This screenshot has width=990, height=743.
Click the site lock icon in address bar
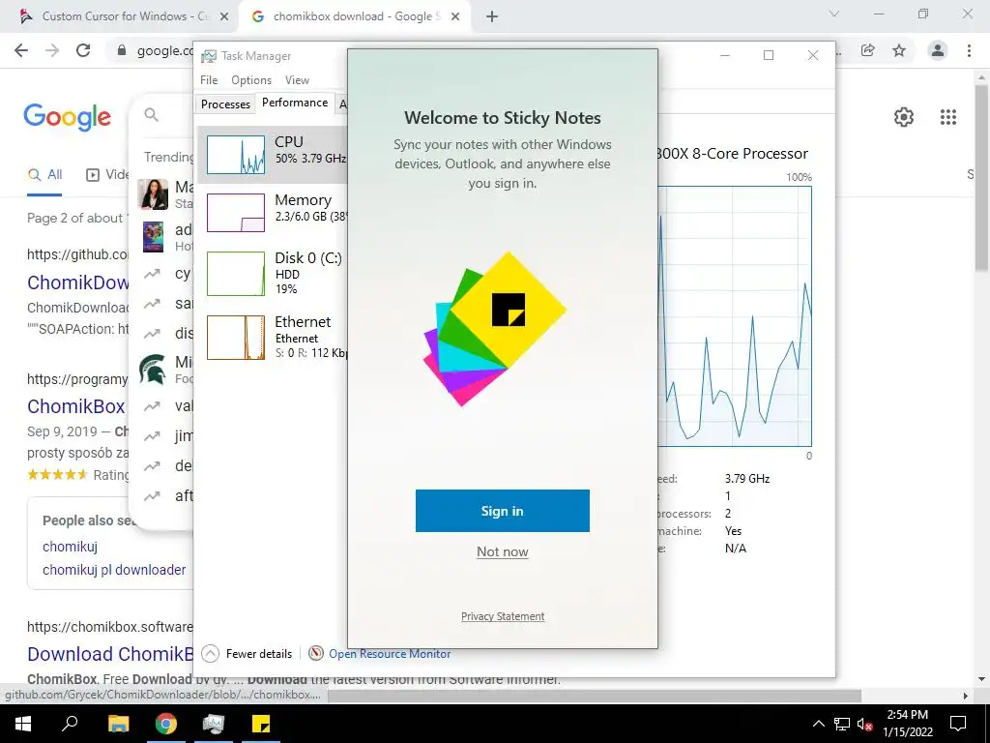coord(122,50)
